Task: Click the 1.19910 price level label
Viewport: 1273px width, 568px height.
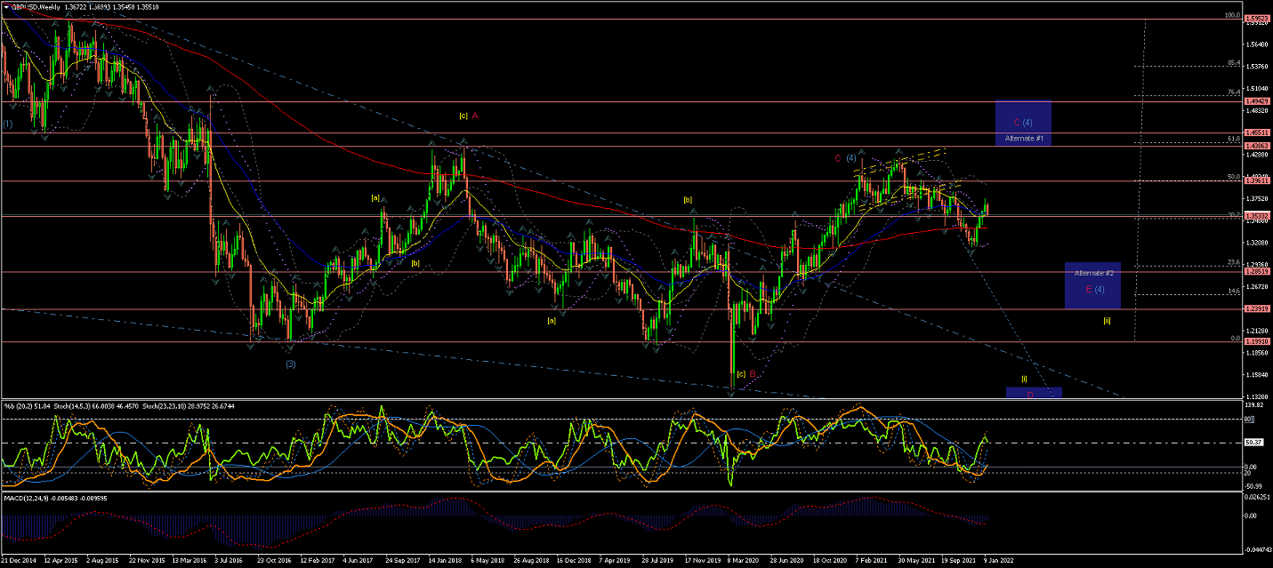Action: pyautogui.click(x=1257, y=341)
